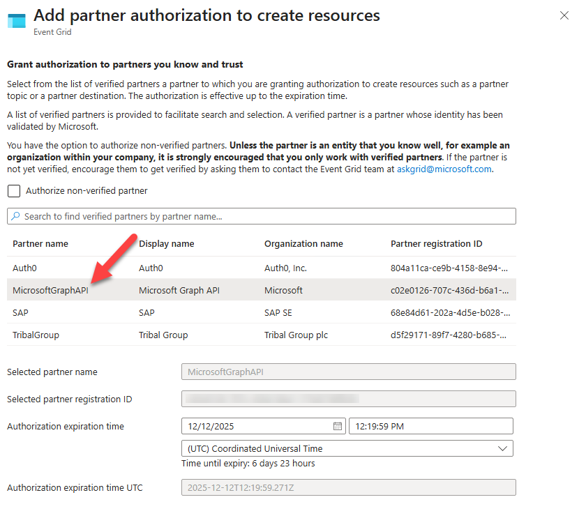Click the date field showing 12/12/2025
The image size is (586, 518).
pos(258,425)
